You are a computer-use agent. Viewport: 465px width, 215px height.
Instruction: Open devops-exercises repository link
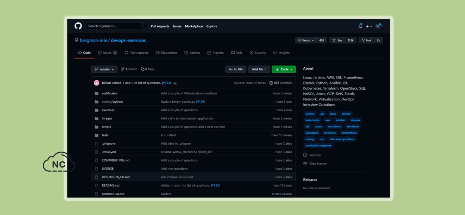pyautogui.click(x=128, y=40)
